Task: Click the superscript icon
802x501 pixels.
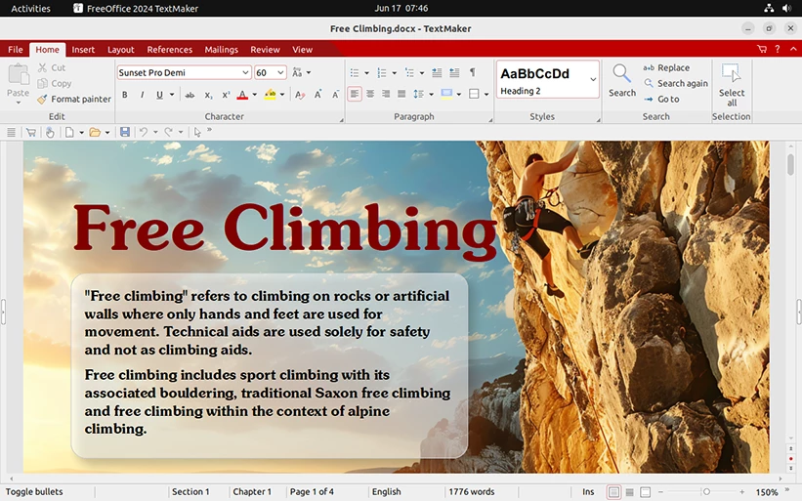Action: point(226,95)
